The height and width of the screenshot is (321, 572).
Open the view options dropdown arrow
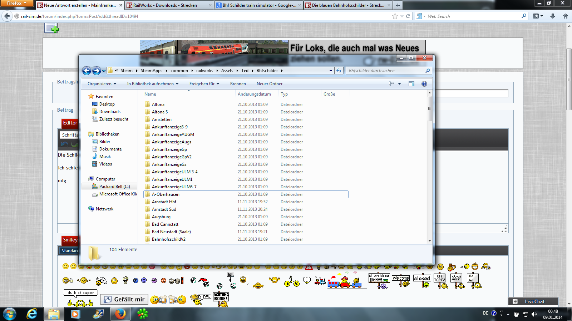(x=399, y=84)
